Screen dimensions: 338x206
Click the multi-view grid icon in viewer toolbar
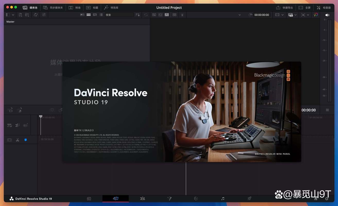(175, 15)
